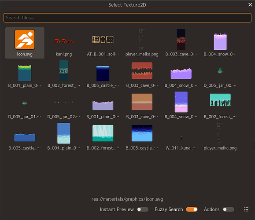255x220 pixels.
Task: Choose B_004_snow with purple spikes on top
Action: (x=220, y=43)
